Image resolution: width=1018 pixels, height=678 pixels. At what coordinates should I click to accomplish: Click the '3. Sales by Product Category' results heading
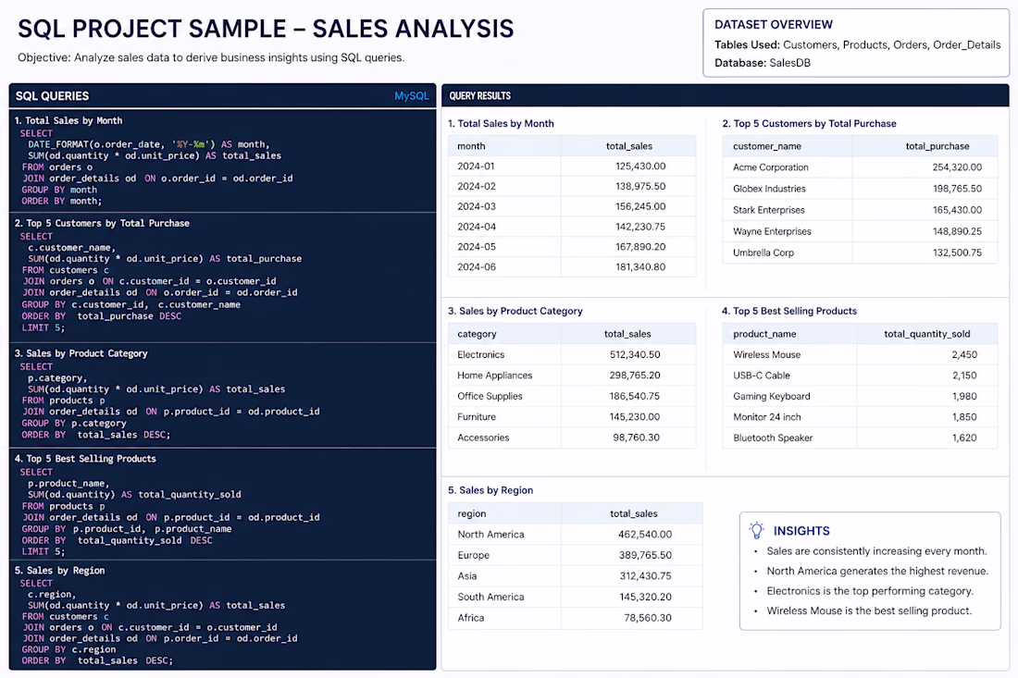pyautogui.click(x=515, y=311)
